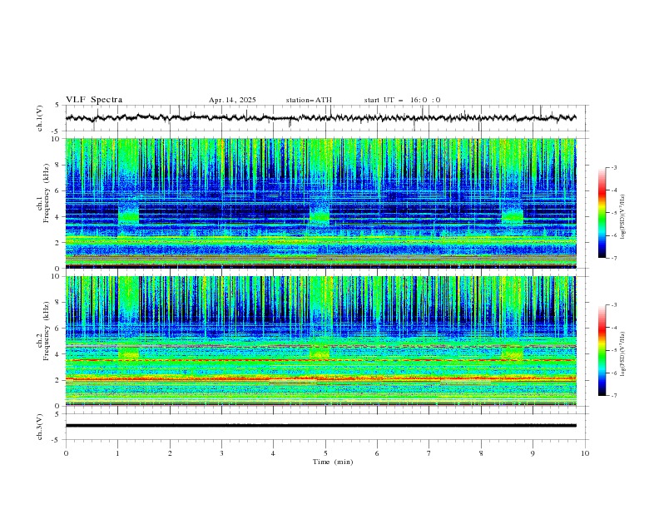659x509 pixels.
Task: Click the 'station=ATH' label
Action: 309,100
